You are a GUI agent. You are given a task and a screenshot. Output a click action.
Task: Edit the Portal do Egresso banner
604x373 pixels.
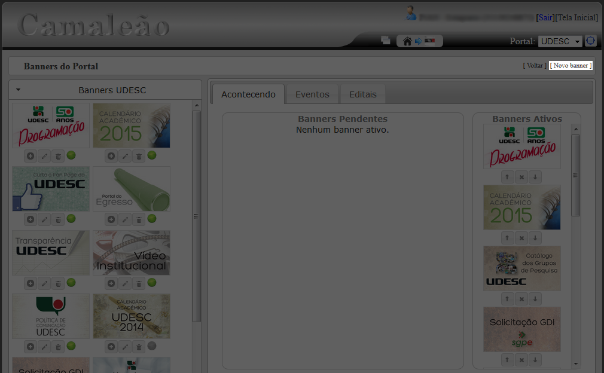click(125, 219)
